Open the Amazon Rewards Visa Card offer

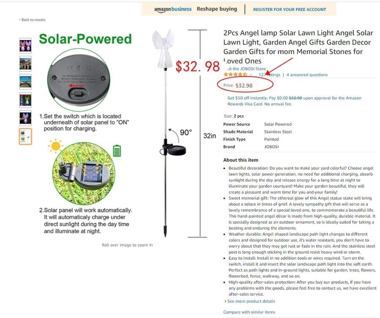[x=294, y=101]
